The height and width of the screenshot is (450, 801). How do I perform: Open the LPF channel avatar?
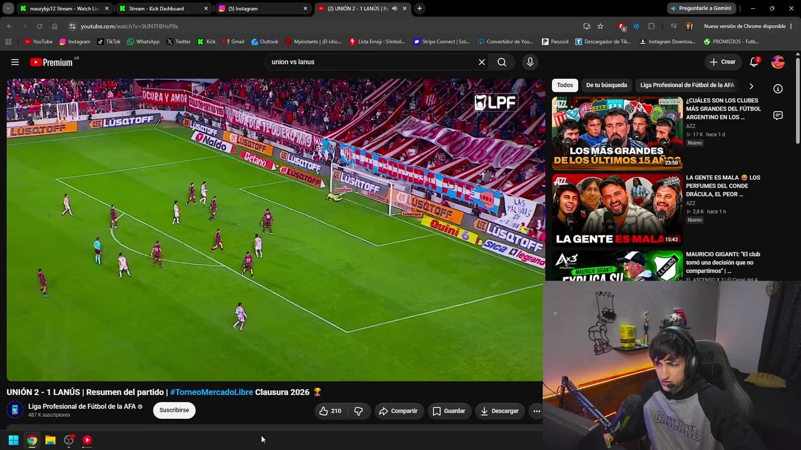[x=15, y=410]
